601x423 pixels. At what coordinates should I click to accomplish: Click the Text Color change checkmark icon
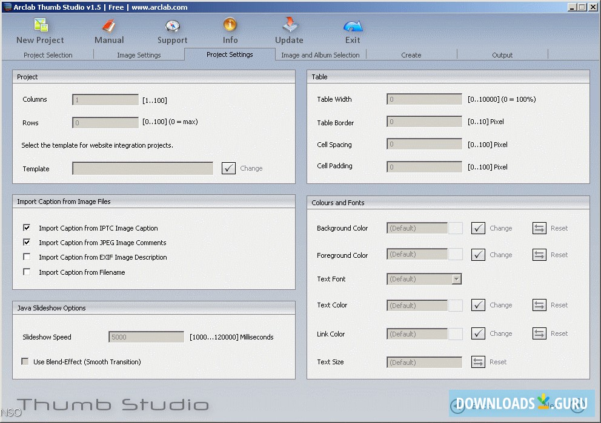click(478, 305)
